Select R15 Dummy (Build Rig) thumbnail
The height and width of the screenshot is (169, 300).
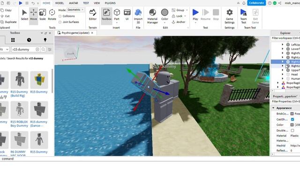19,80
